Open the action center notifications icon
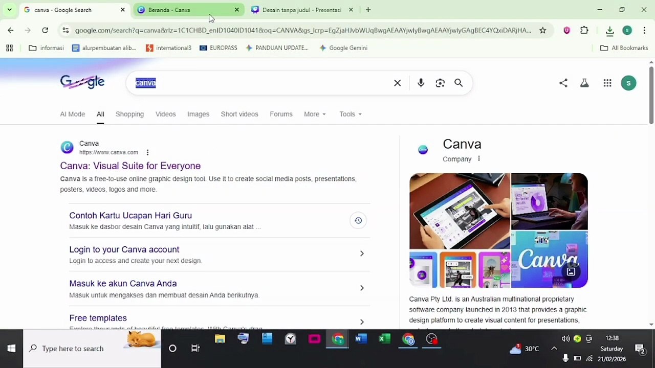655x368 pixels. [640, 349]
